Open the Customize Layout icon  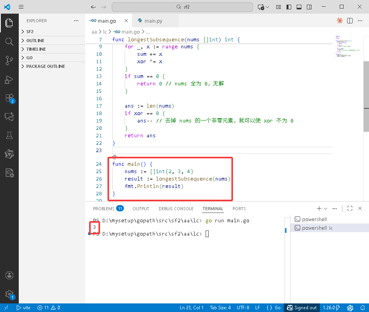point(278,7)
